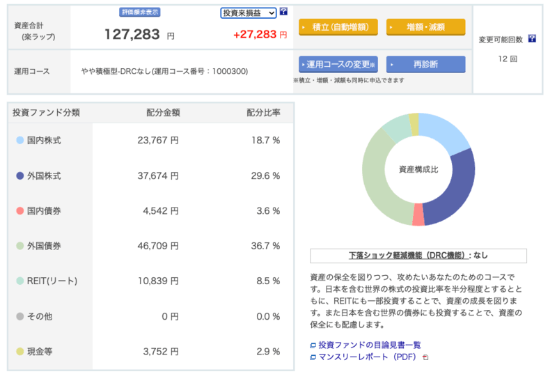Click 国内債券 row label
The image size is (557, 374).
(44, 211)
